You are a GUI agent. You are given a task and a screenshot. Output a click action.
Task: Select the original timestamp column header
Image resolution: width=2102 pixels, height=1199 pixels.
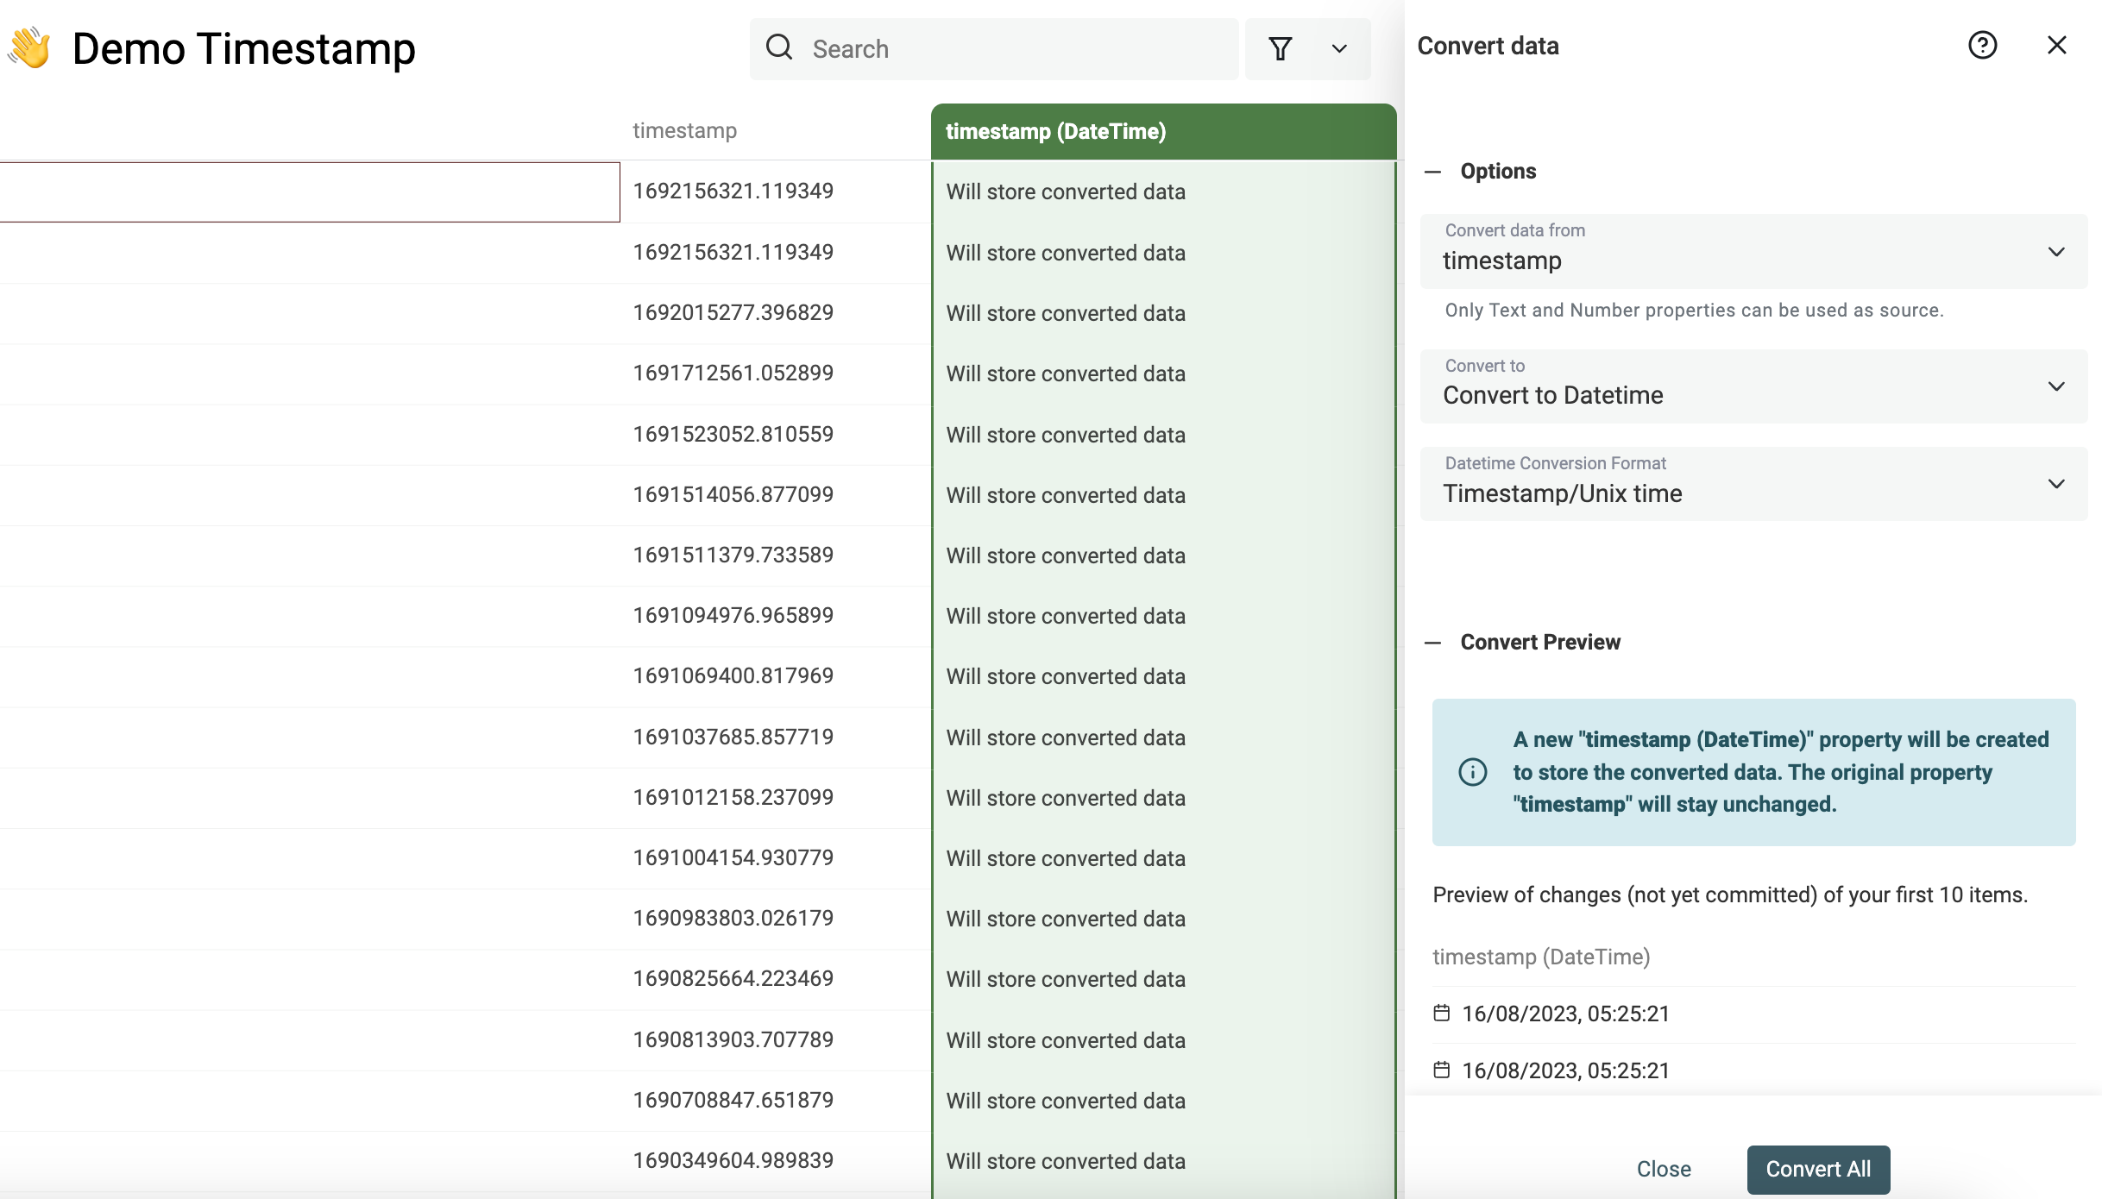coord(684,131)
